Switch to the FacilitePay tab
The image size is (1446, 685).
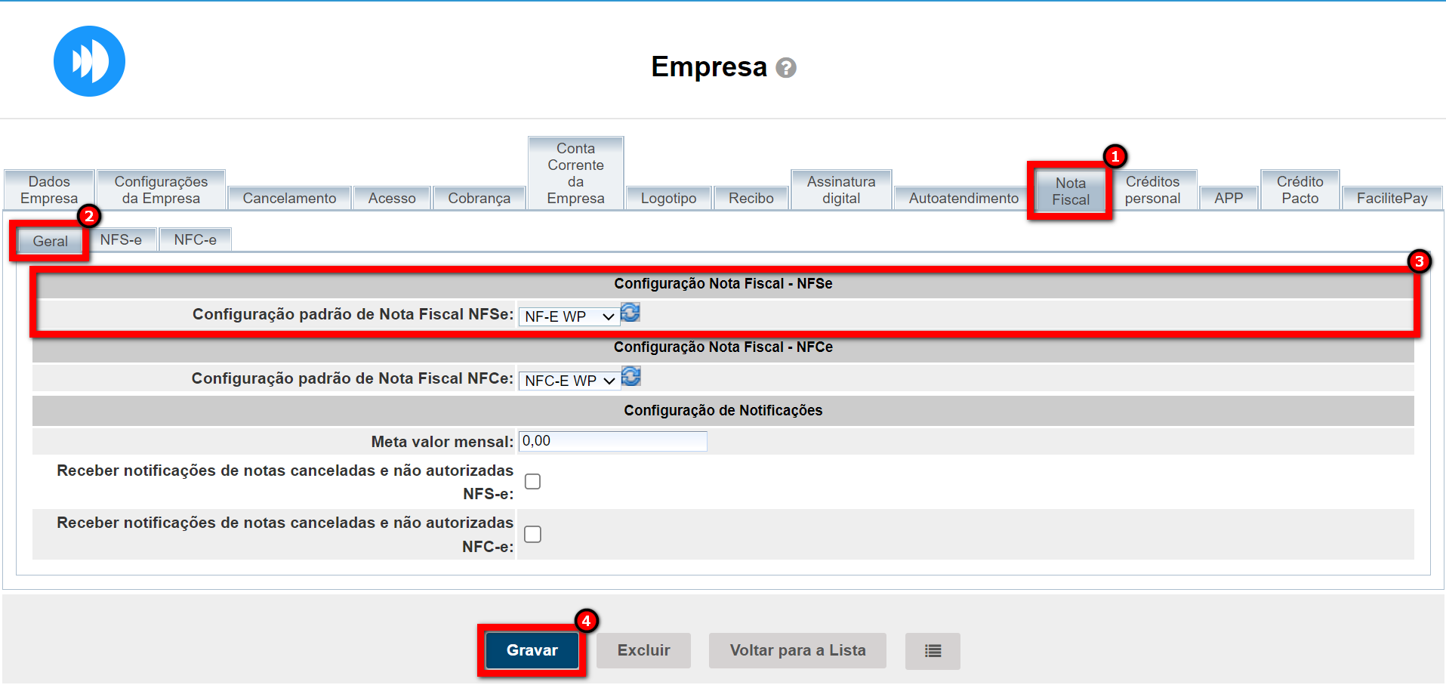pos(1392,198)
